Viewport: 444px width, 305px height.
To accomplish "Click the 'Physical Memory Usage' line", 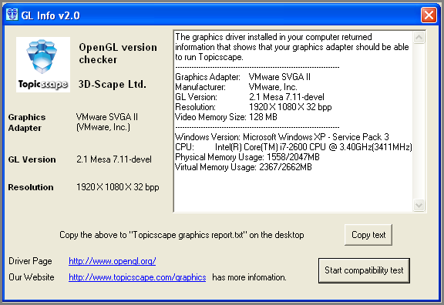I will pos(247,157).
